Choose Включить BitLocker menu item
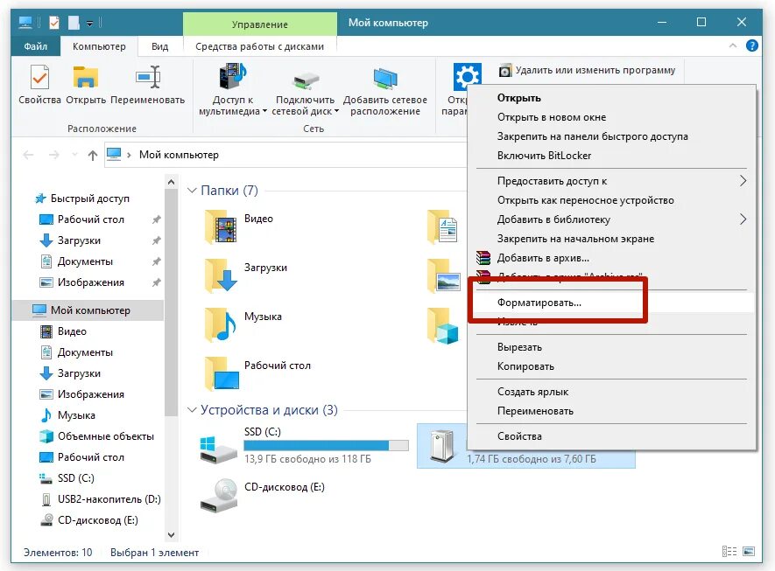This screenshot has height=571, width=775. tap(611, 156)
